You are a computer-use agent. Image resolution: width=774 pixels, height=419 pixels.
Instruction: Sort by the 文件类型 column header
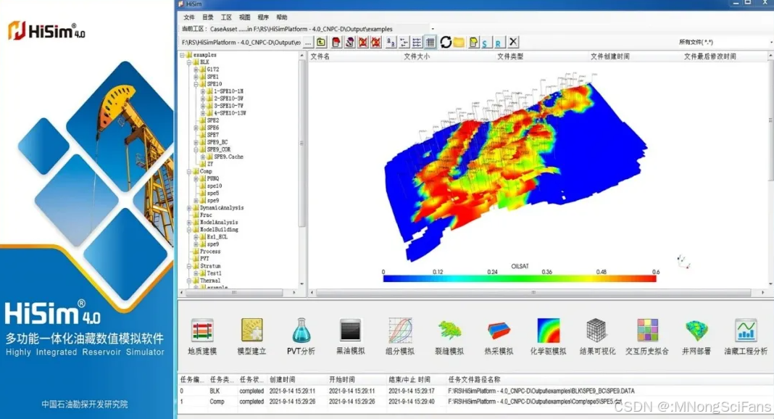510,57
